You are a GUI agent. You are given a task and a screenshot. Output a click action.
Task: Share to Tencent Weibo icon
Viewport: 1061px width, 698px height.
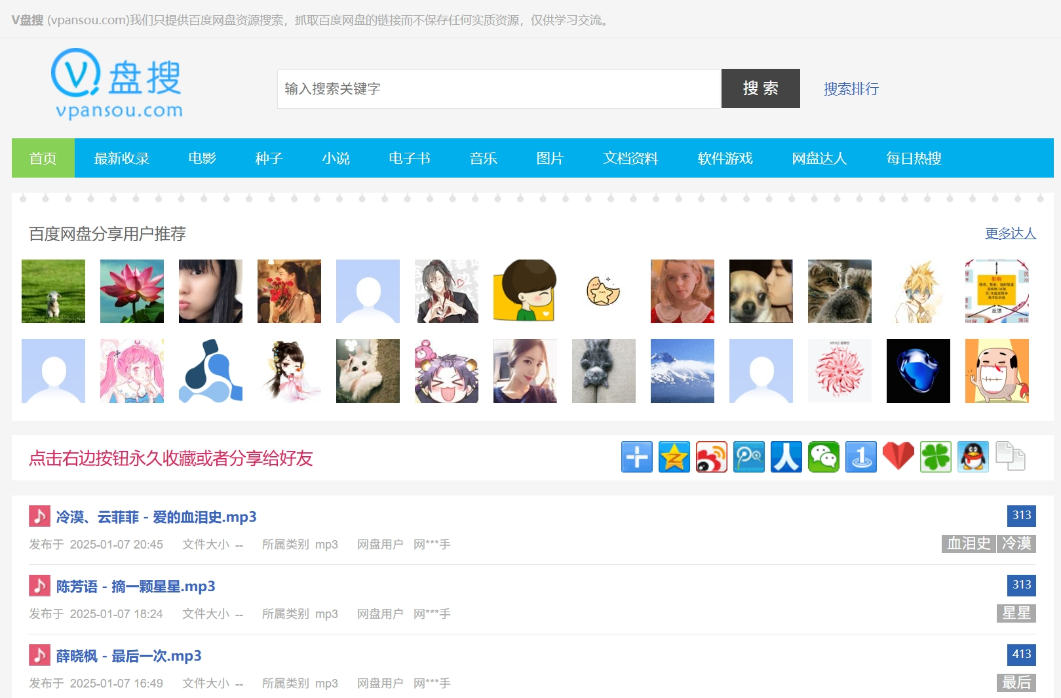pyautogui.click(x=748, y=457)
